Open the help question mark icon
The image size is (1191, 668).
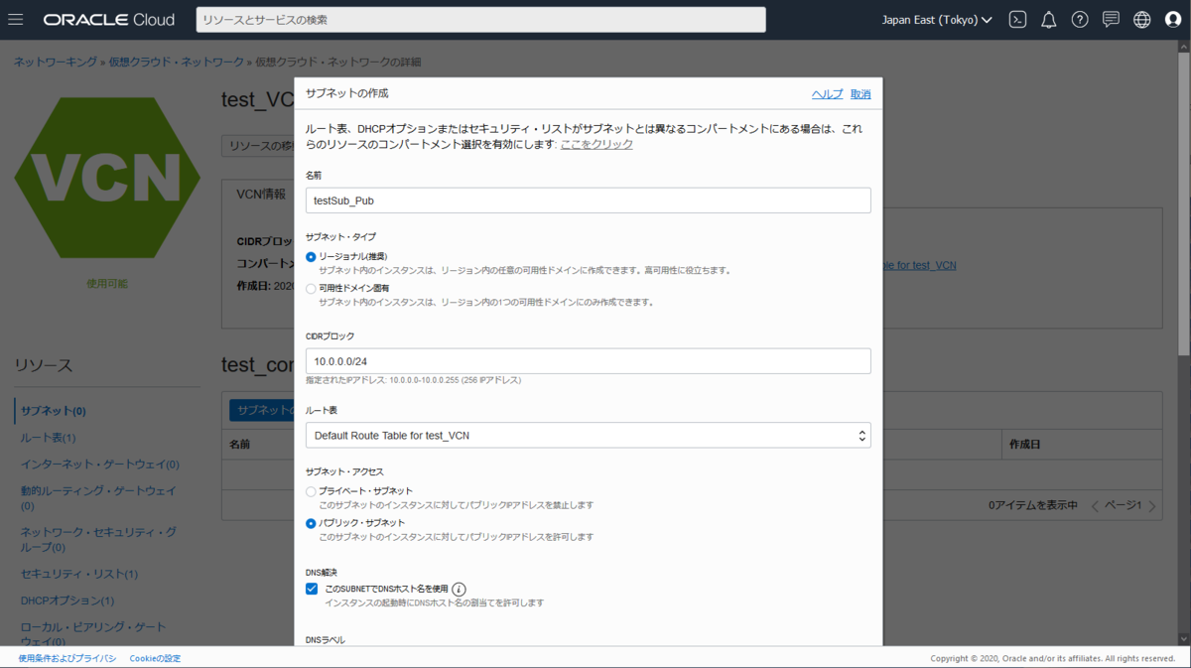tap(1080, 20)
